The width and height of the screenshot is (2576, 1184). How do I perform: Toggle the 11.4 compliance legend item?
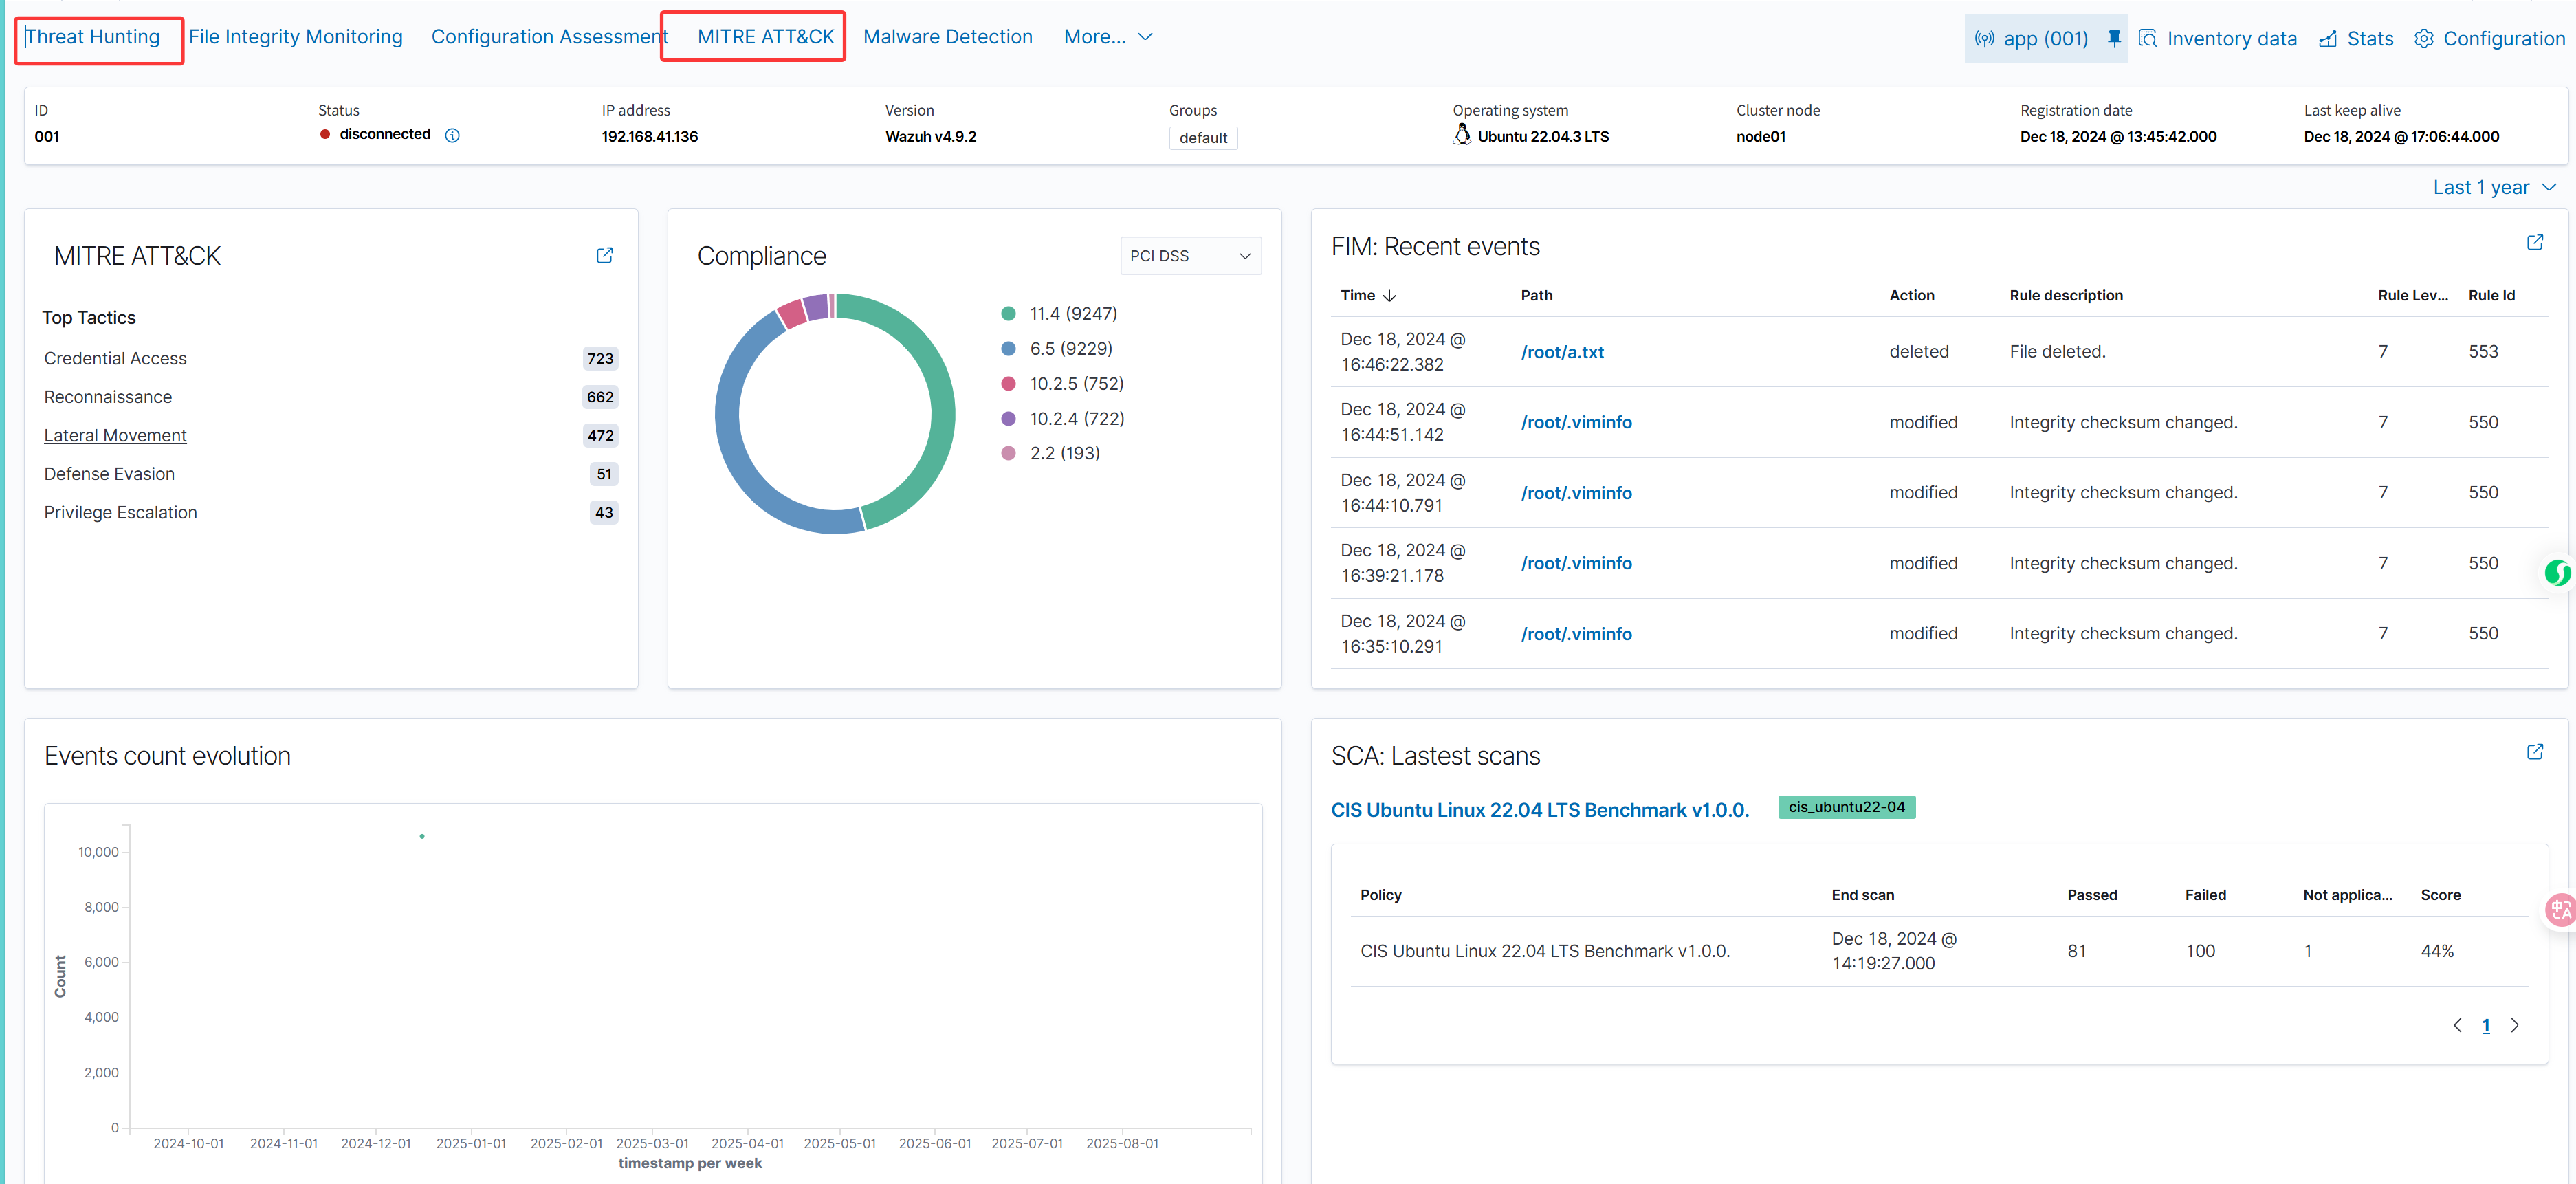pyautogui.click(x=1072, y=314)
